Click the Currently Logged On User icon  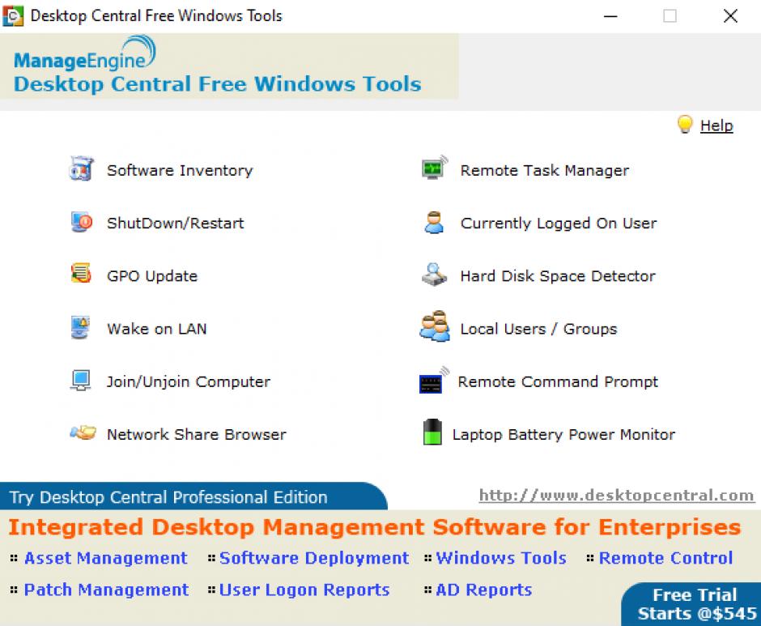pyautogui.click(x=434, y=223)
